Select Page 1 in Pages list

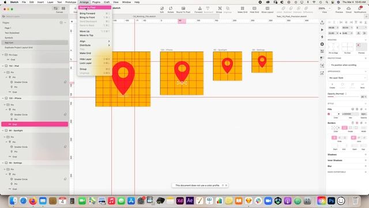click(35, 28)
